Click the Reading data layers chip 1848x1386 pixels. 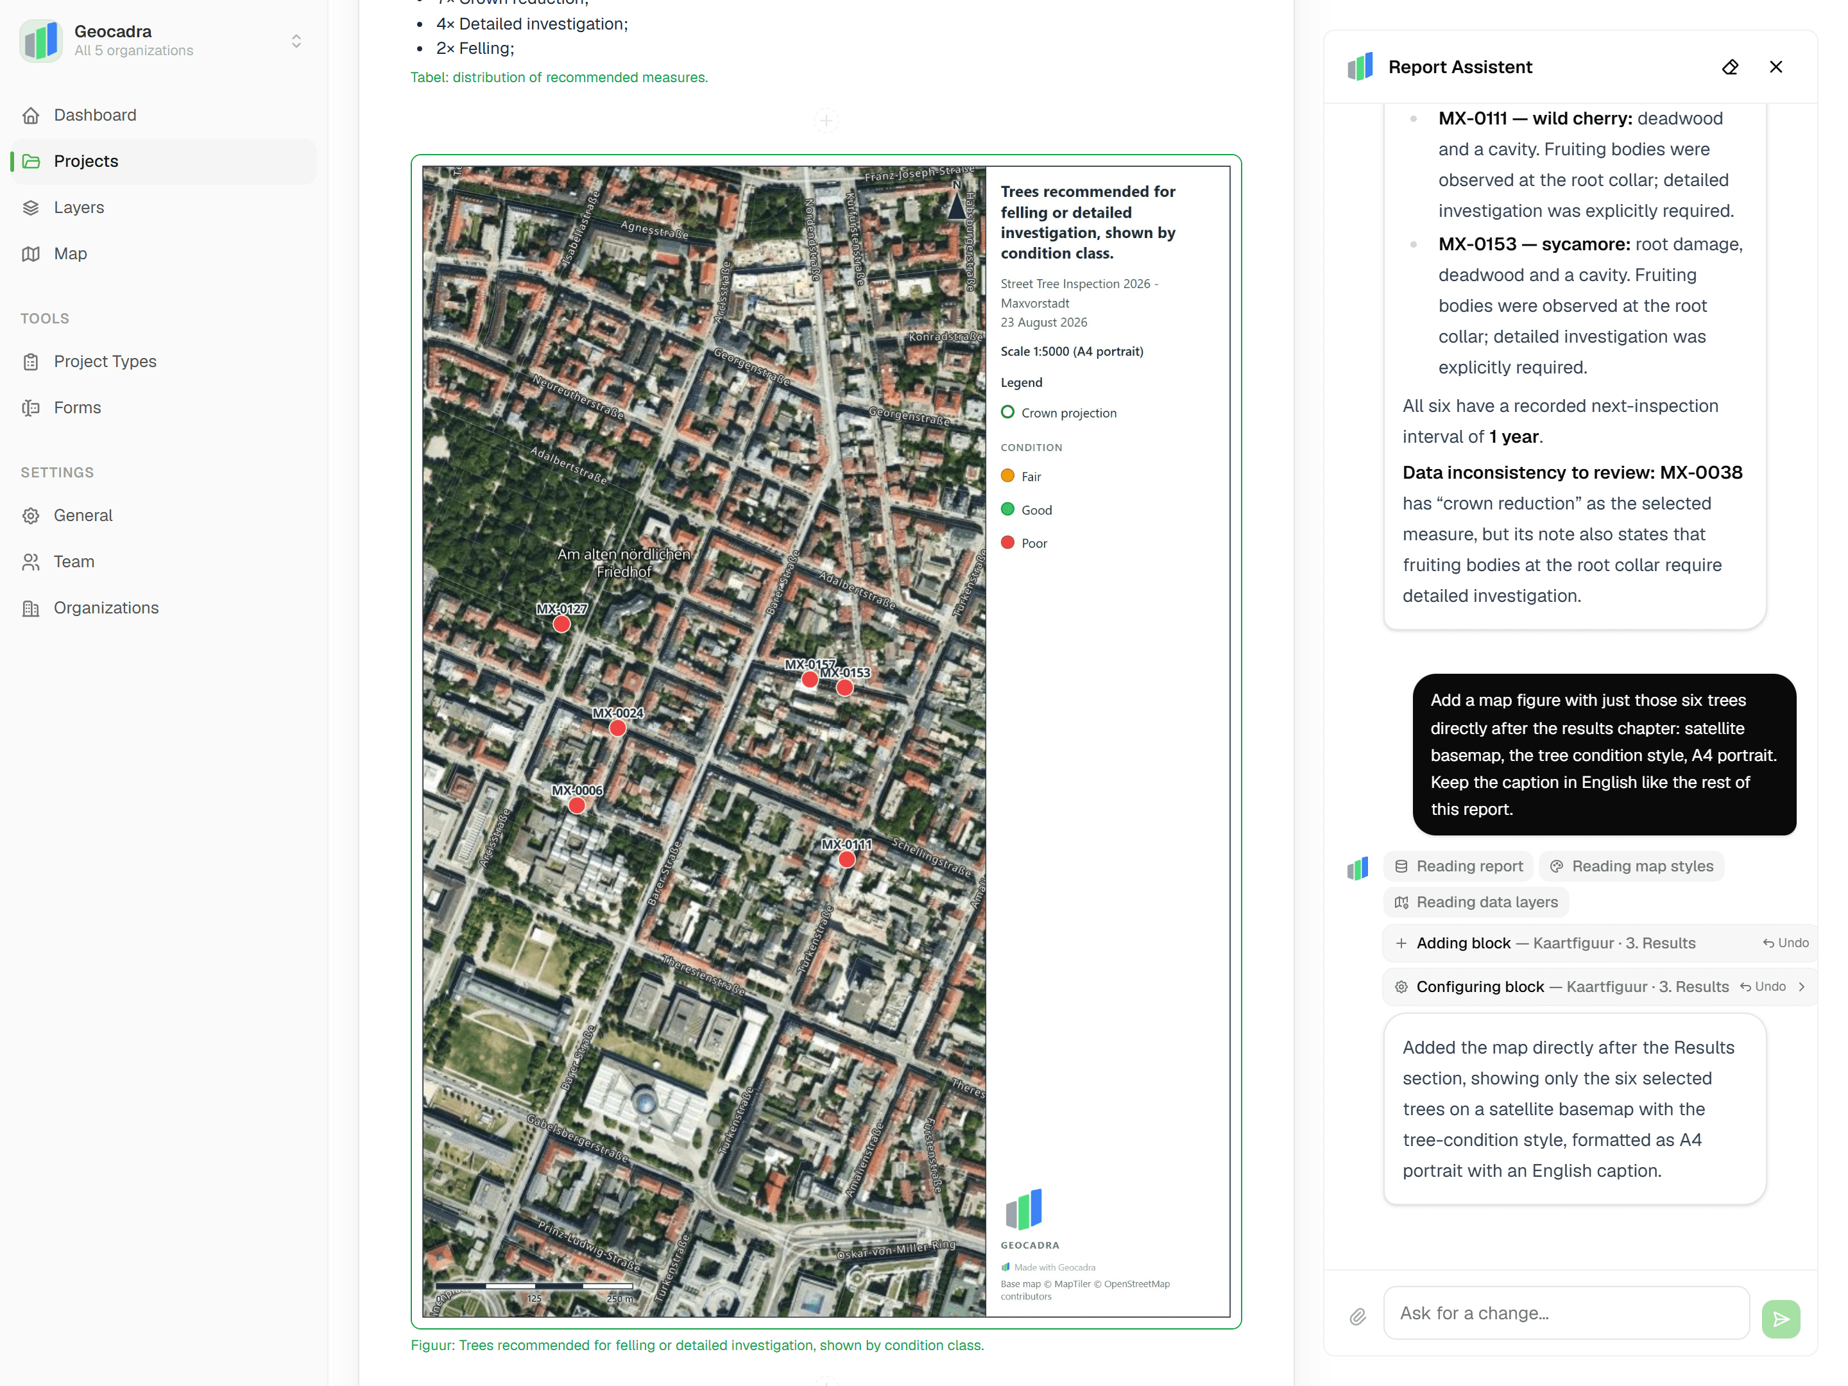(x=1476, y=902)
